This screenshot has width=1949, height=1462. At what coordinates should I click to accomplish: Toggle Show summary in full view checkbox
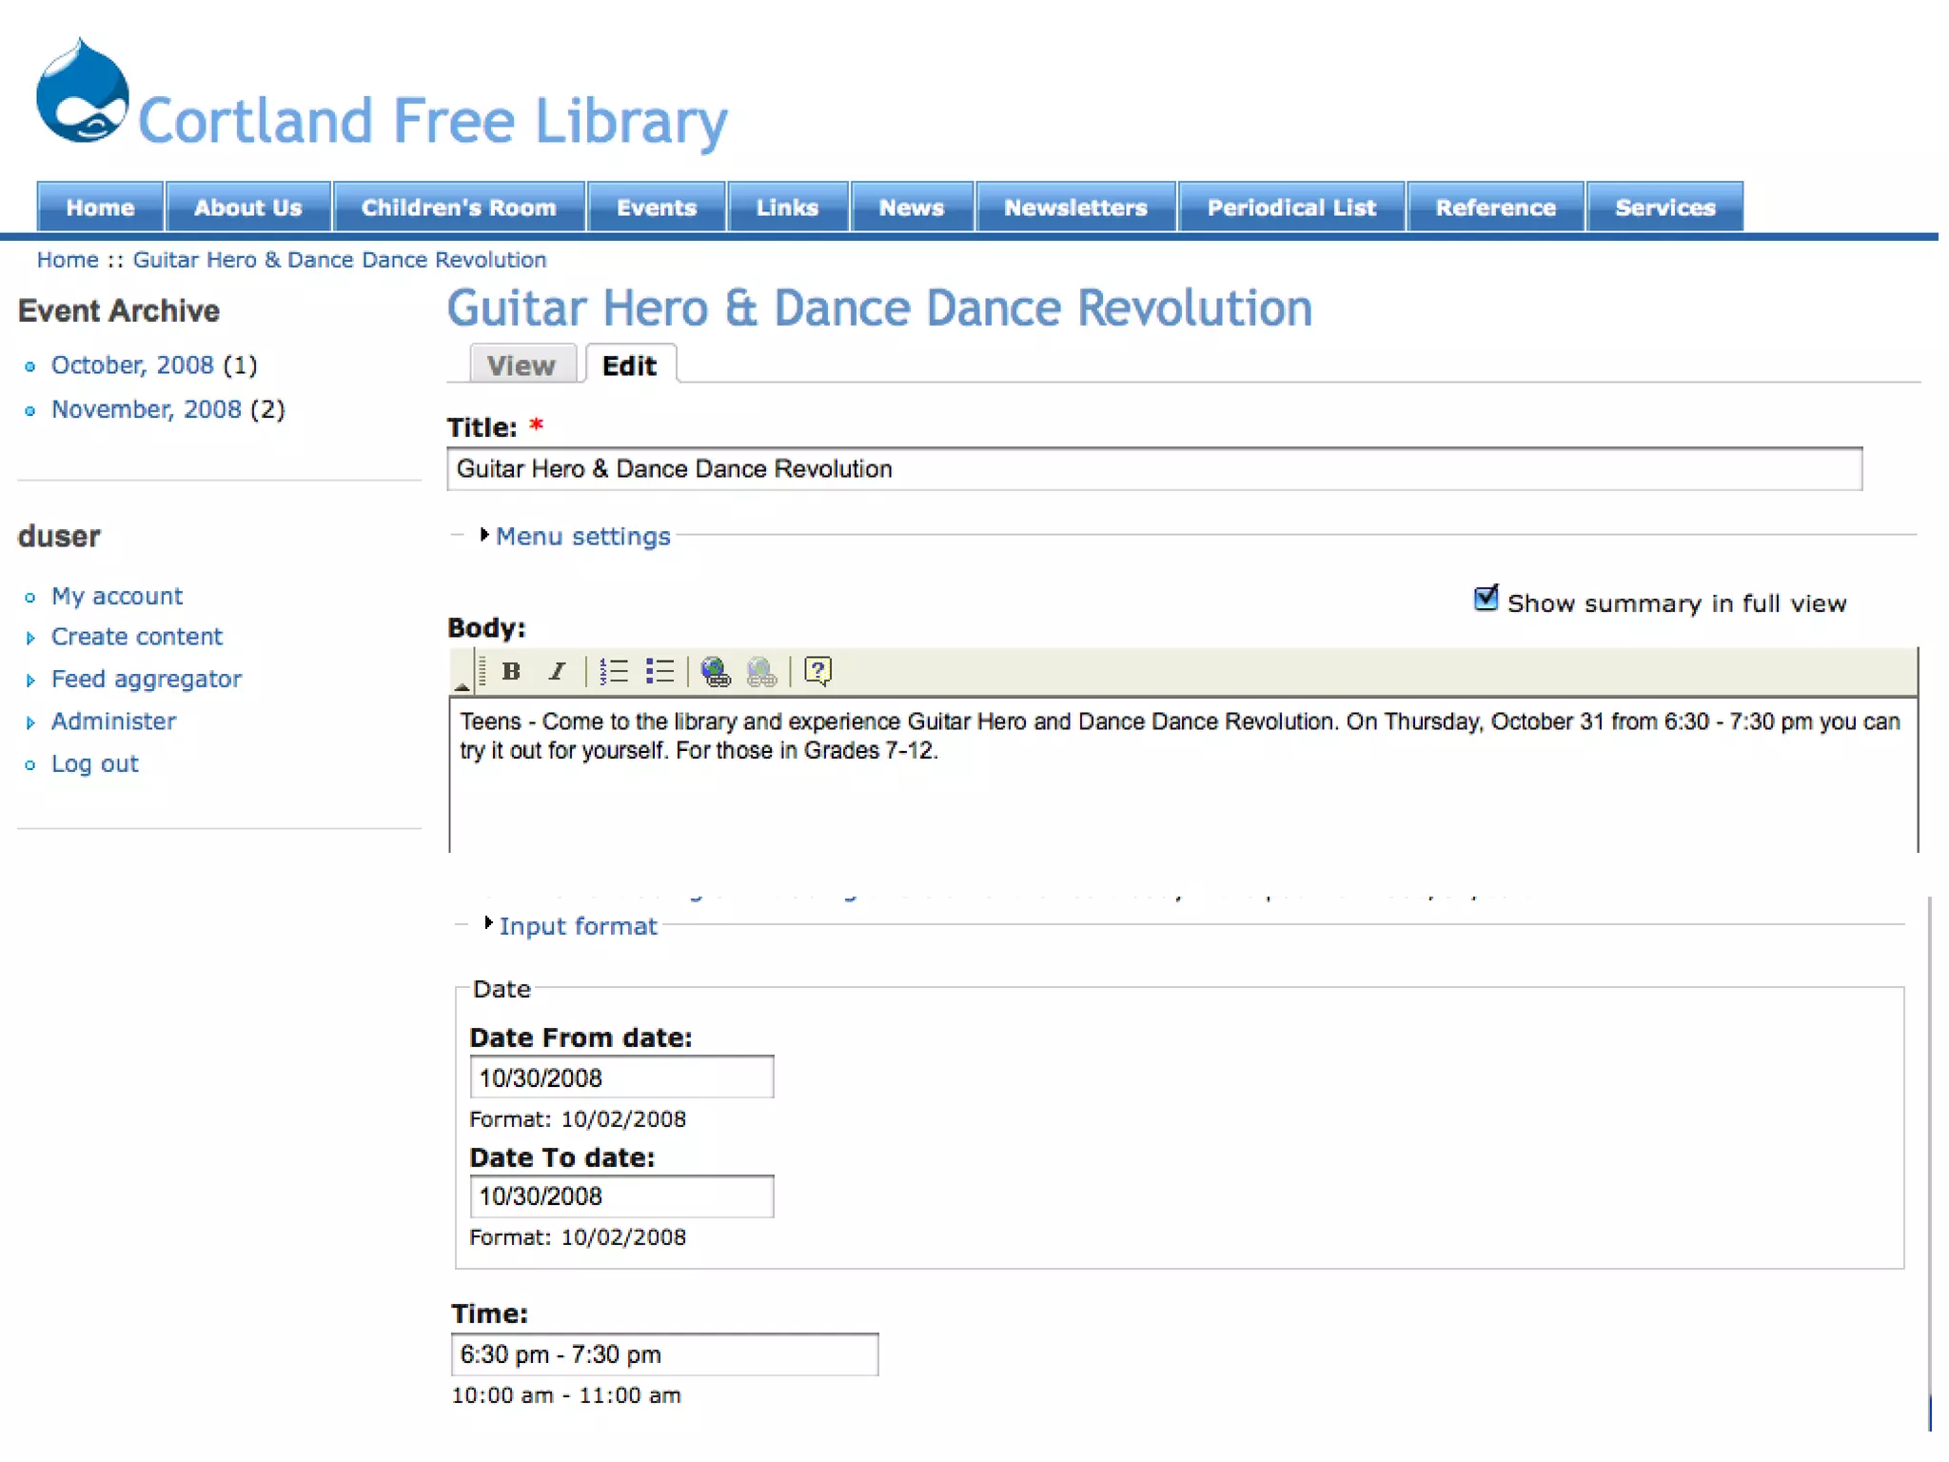(x=1486, y=599)
